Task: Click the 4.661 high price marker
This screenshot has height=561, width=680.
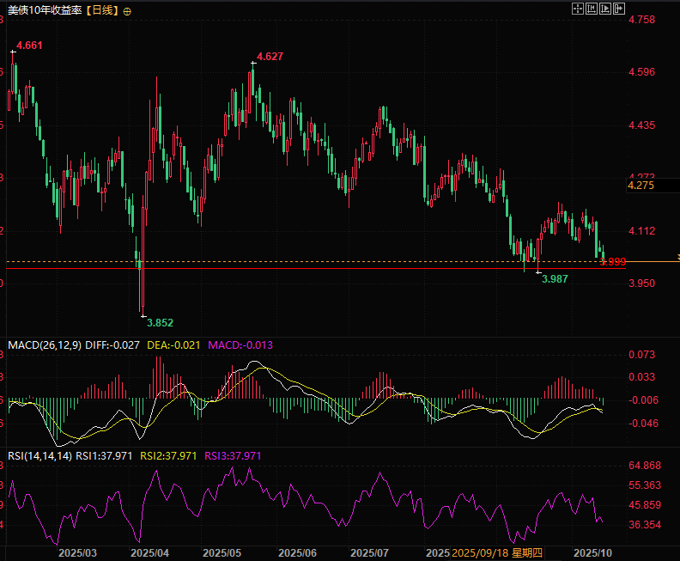Action: point(29,44)
